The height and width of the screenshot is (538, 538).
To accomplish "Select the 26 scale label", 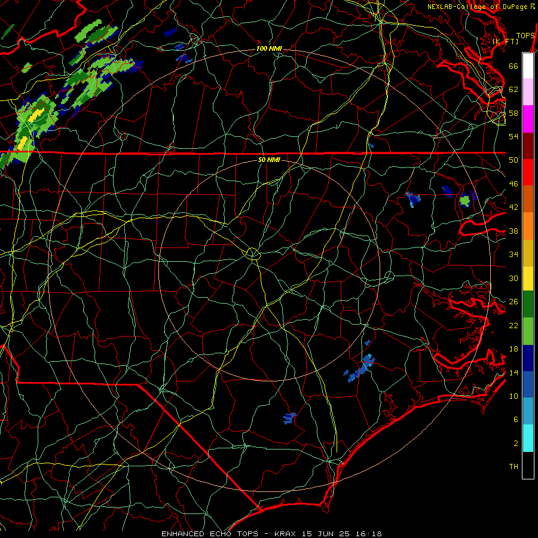I will pos(513,302).
